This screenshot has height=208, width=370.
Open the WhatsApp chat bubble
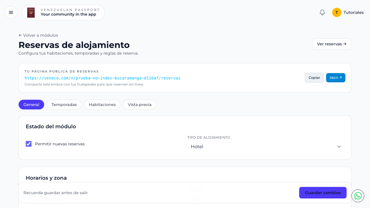358,196
